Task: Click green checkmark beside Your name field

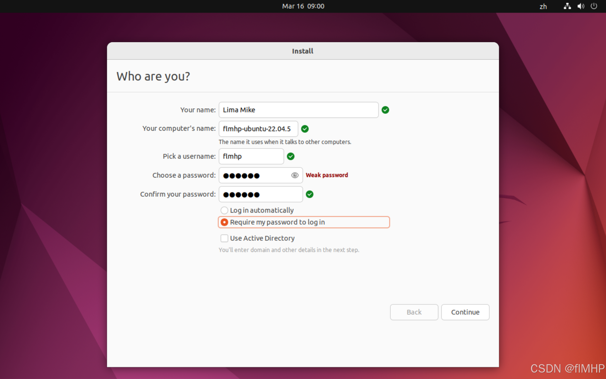Action: coord(385,110)
